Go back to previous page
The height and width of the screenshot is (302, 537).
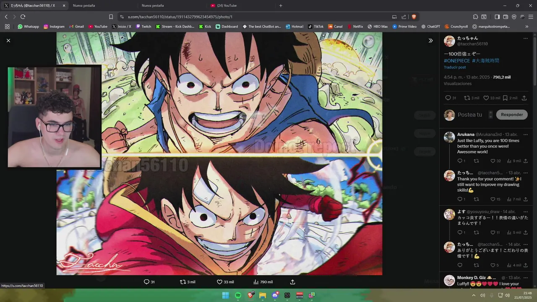point(6,17)
